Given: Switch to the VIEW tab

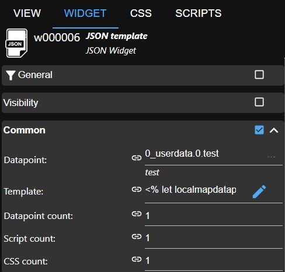Looking at the screenshot, I should tap(27, 13).
